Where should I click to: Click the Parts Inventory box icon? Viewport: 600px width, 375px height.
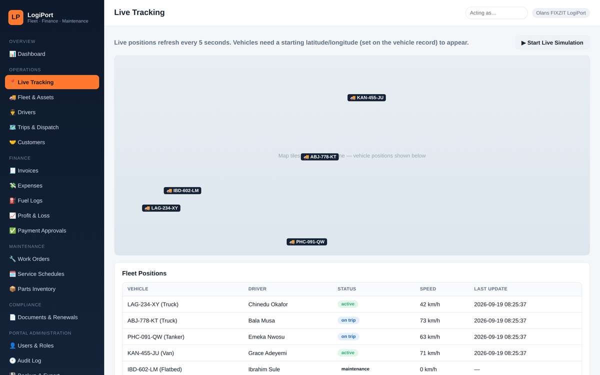[x=12, y=289]
